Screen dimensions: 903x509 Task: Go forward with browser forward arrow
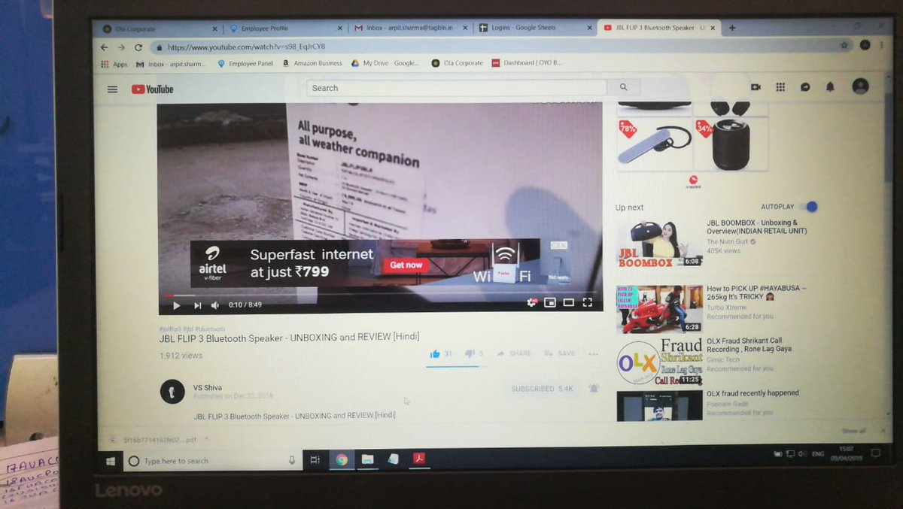(121, 47)
